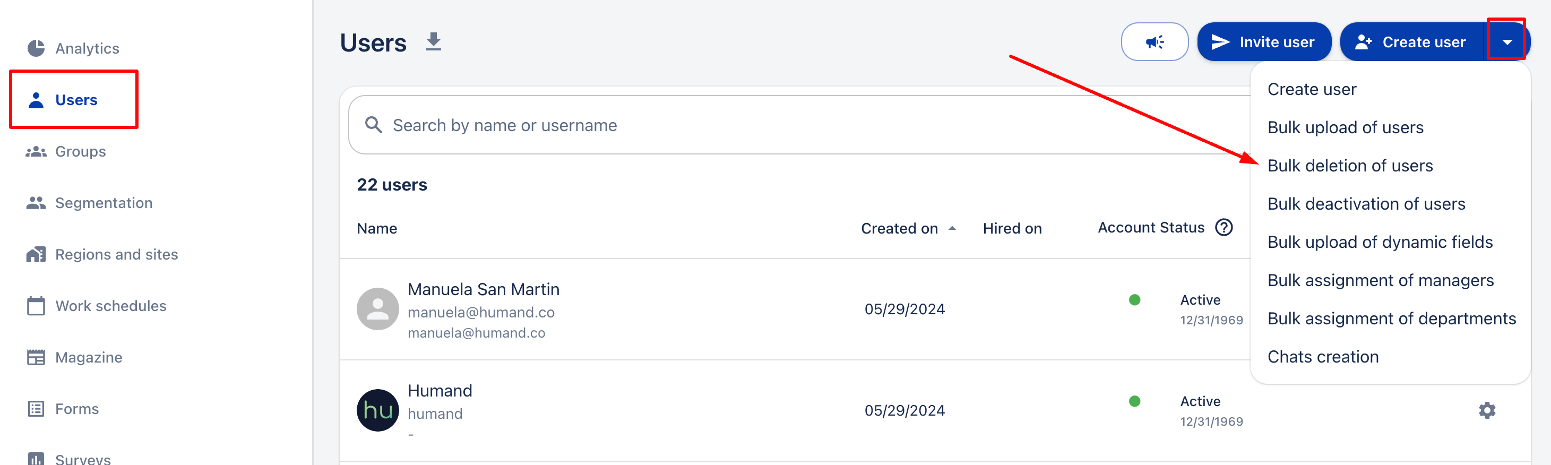Pick Chats creation from the menu
The height and width of the screenshot is (465, 1551).
click(x=1322, y=357)
